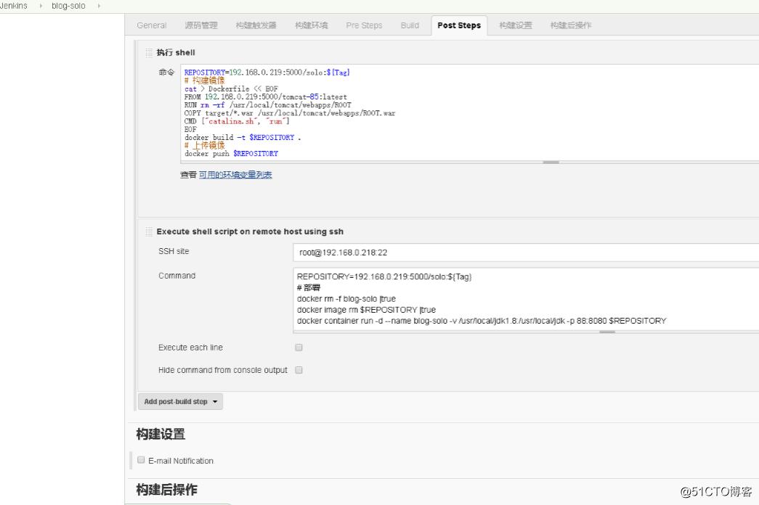This screenshot has height=505, width=759.
Task: Switch to the Pre Steps tab
Action: point(364,25)
